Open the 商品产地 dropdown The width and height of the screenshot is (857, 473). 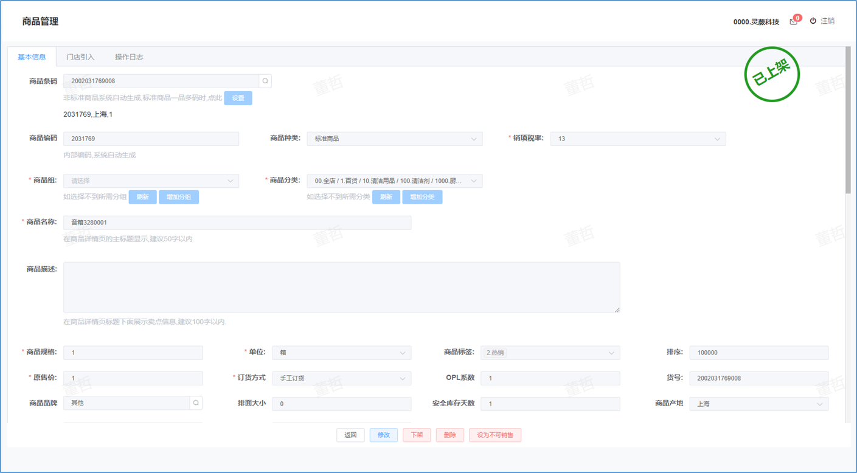click(758, 404)
